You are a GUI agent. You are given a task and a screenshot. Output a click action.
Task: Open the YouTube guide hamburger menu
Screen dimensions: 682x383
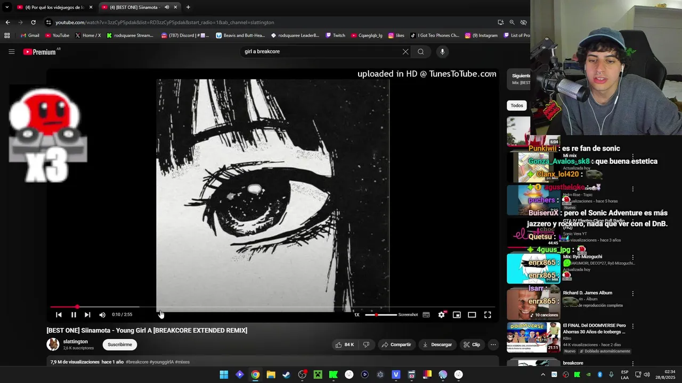[x=11, y=52]
